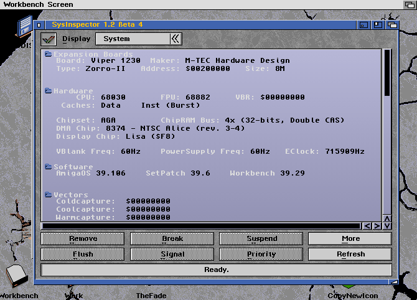The image size is (417, 300).
Task: Click the $00200000 board address value
Action: [208, 68]
